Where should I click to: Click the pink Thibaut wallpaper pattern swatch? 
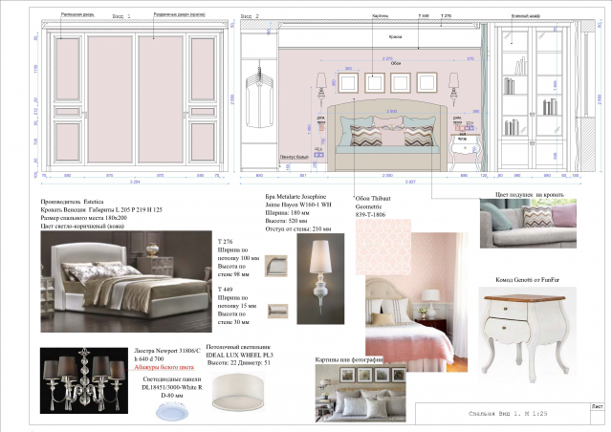383,247
